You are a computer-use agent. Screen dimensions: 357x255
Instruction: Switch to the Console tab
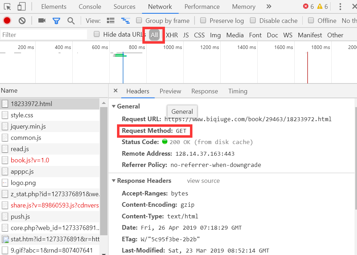[90, 7]
